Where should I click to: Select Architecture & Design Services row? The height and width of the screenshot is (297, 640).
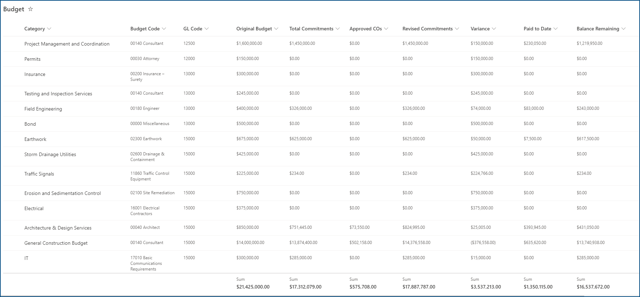point(58,228)
